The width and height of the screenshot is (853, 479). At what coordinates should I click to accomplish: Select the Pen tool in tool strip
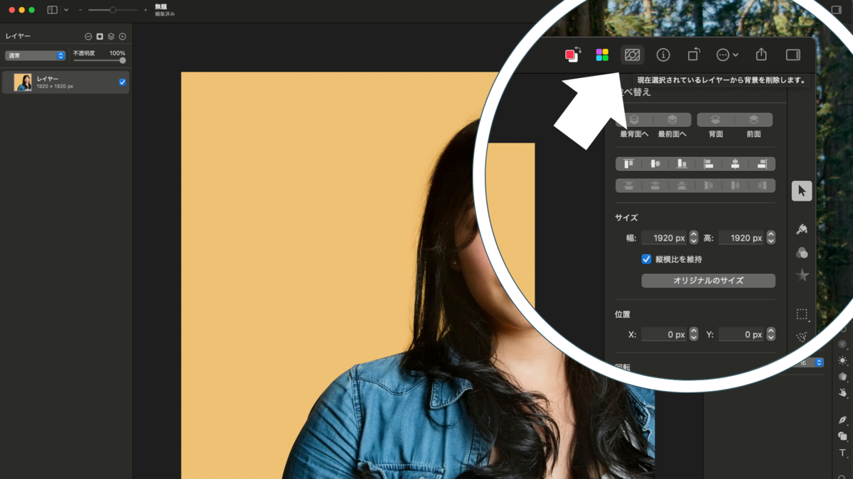(x=842, y=420)
